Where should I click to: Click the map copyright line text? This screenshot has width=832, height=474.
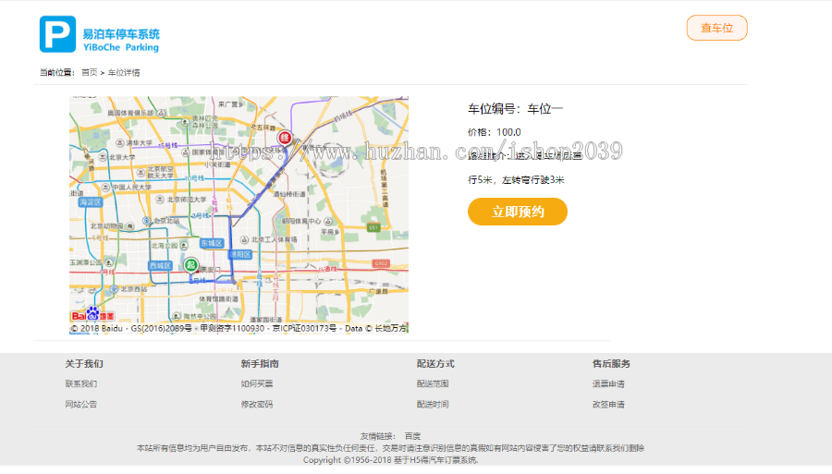point(239,329)
